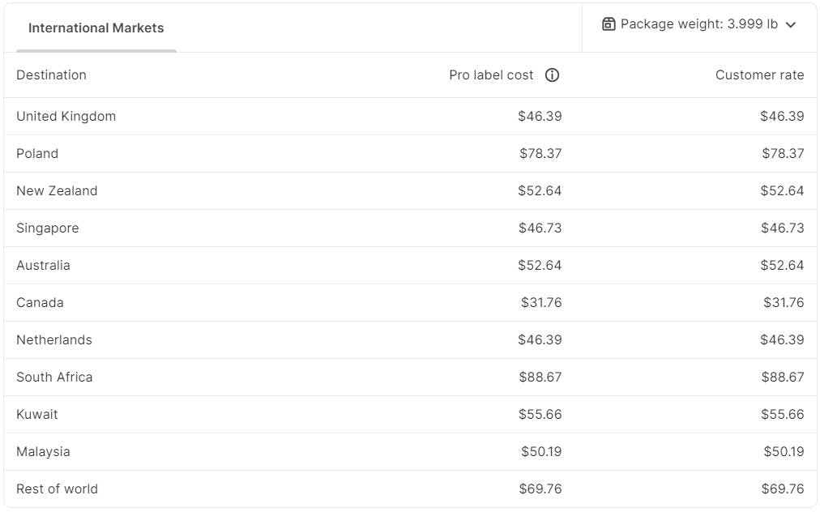Select the Kuwait destination row
The image size is (820, 512).
point(37,415)
